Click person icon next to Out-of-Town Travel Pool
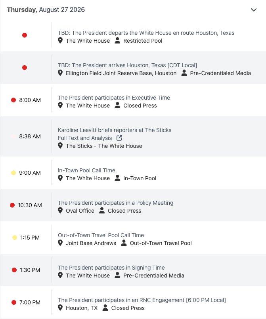266x319 pixels. click(124, 243)
